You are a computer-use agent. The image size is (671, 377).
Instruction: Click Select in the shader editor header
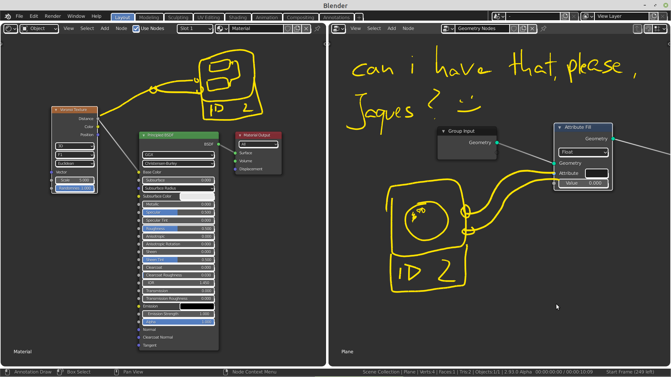pos(87,29)
